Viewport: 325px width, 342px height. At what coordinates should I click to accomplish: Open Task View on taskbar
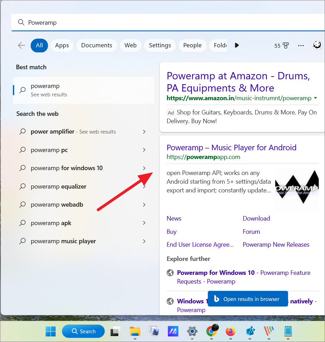point(116,332)
